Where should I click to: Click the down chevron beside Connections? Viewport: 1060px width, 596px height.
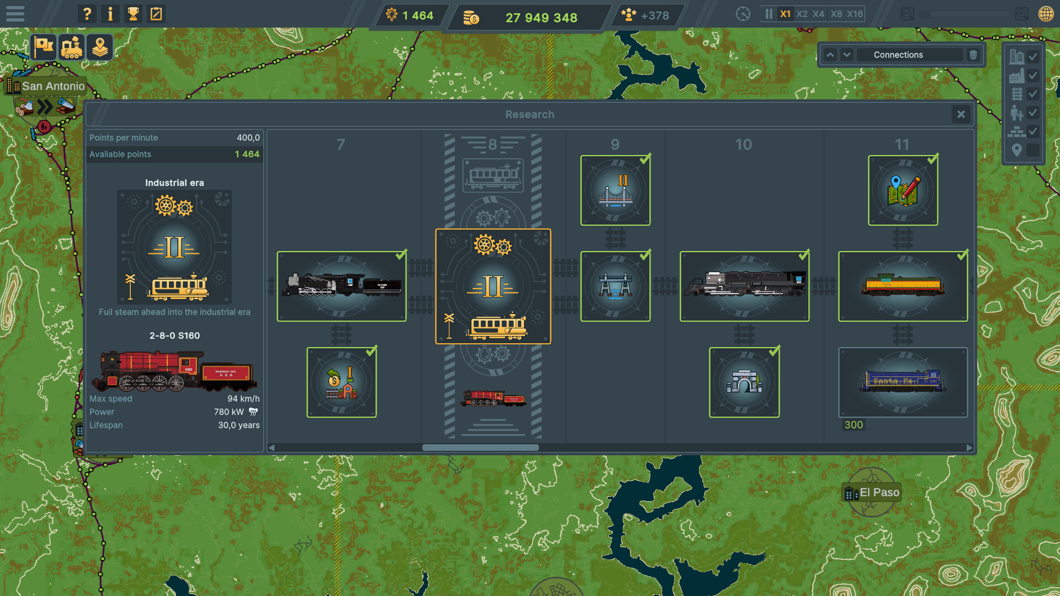[846, 55]
